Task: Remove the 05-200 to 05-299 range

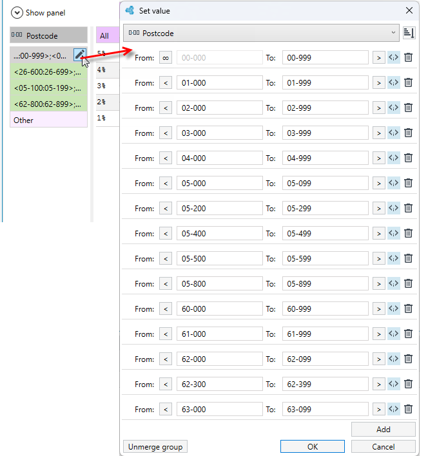Action: coord(408,208)
